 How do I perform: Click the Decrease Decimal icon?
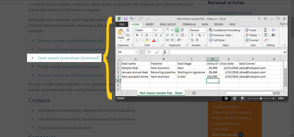pos(197,40)
